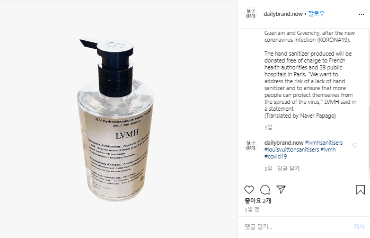370x238 pixels.
Task: Open the #lvmhsanitisers hashtag
Action: [324, 143]
